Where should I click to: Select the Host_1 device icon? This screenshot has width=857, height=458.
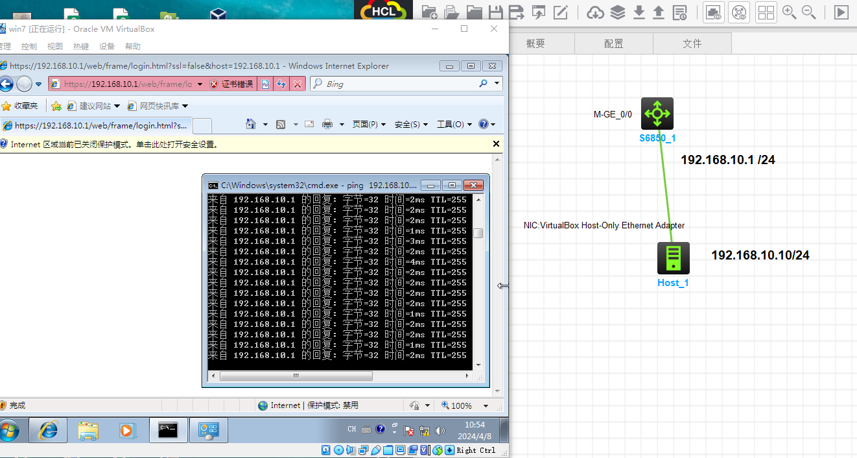(x=673, y=258)
